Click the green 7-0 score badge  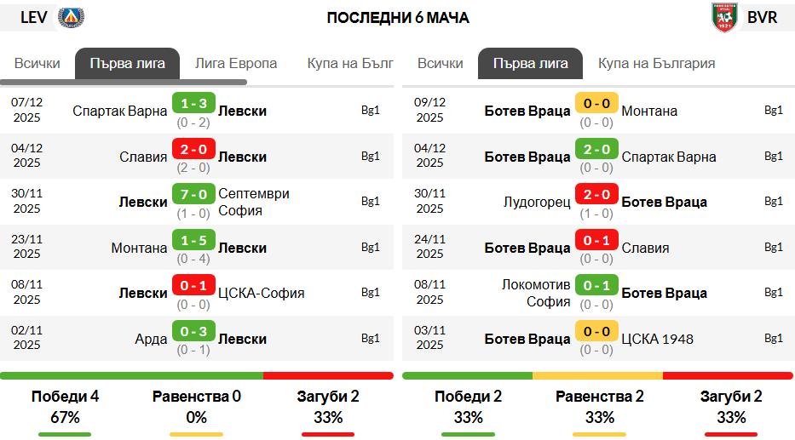point(193,194)
